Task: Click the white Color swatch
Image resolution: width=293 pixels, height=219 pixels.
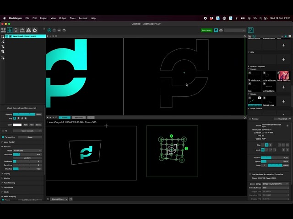Action: tap(17, 125)
